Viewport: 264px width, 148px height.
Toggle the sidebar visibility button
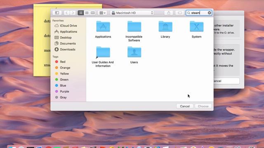[57, 13]
